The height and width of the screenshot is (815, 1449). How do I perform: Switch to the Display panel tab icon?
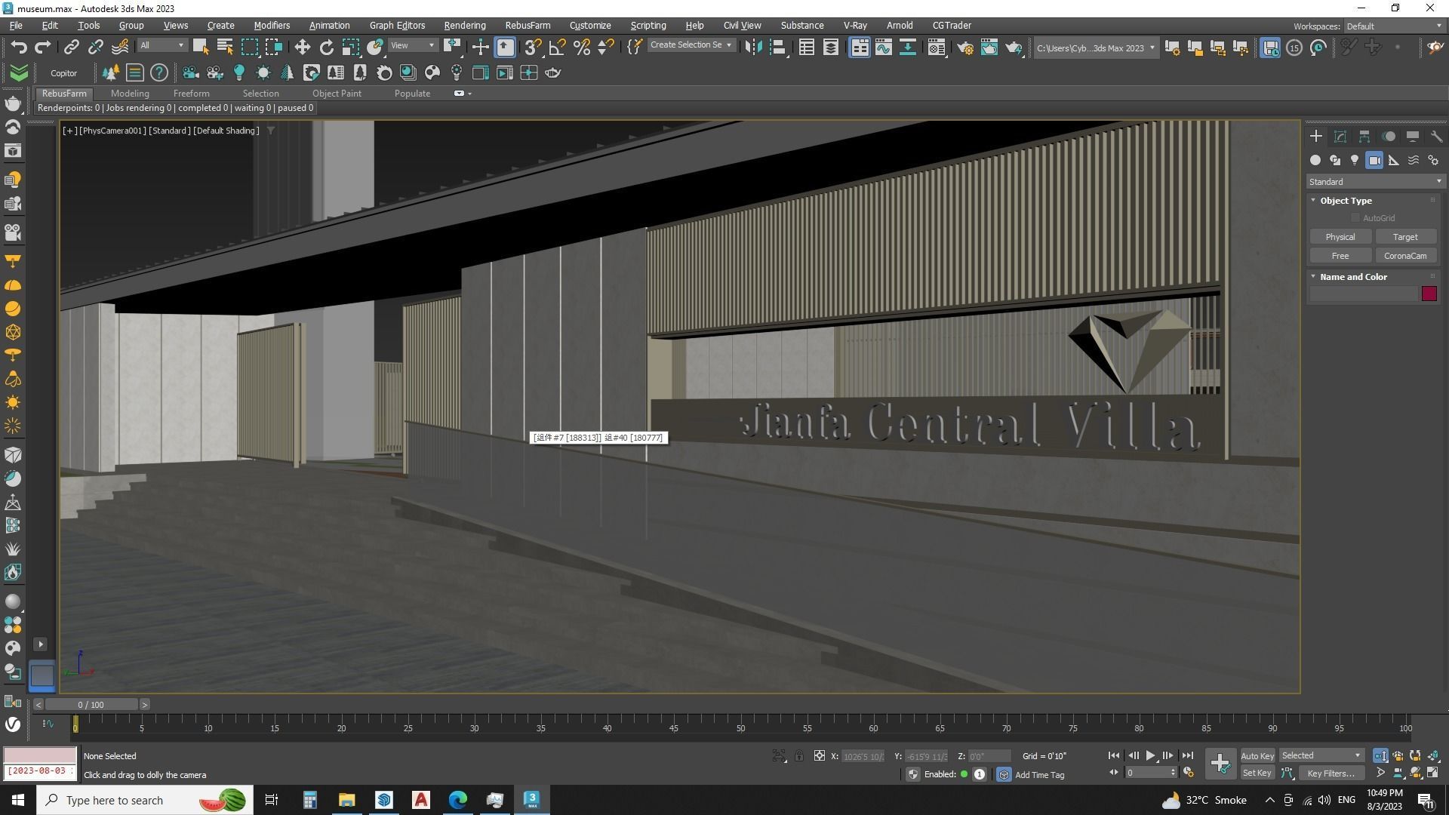pyautogui.click(x=1413, y=137)
